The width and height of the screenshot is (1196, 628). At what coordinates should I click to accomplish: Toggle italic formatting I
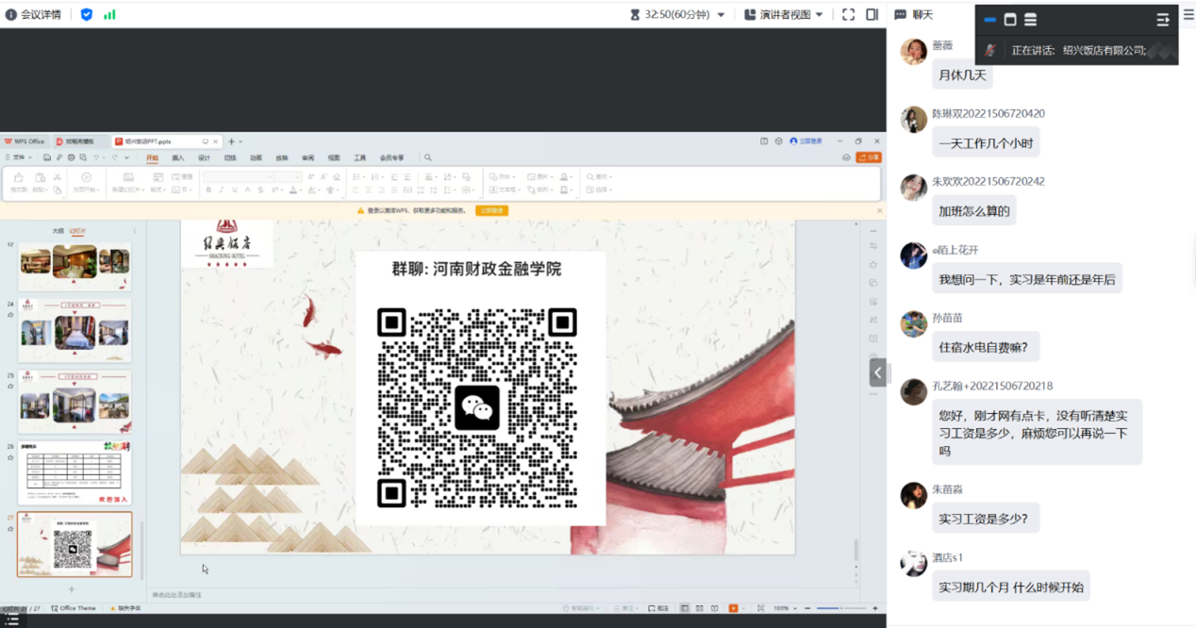(221, 190)
